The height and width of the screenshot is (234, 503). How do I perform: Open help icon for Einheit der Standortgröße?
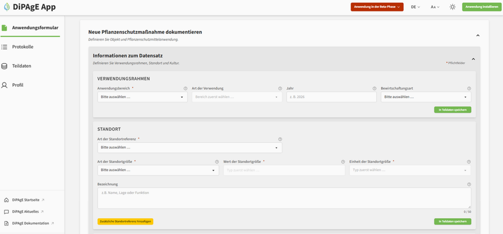[x=469, y=162]
